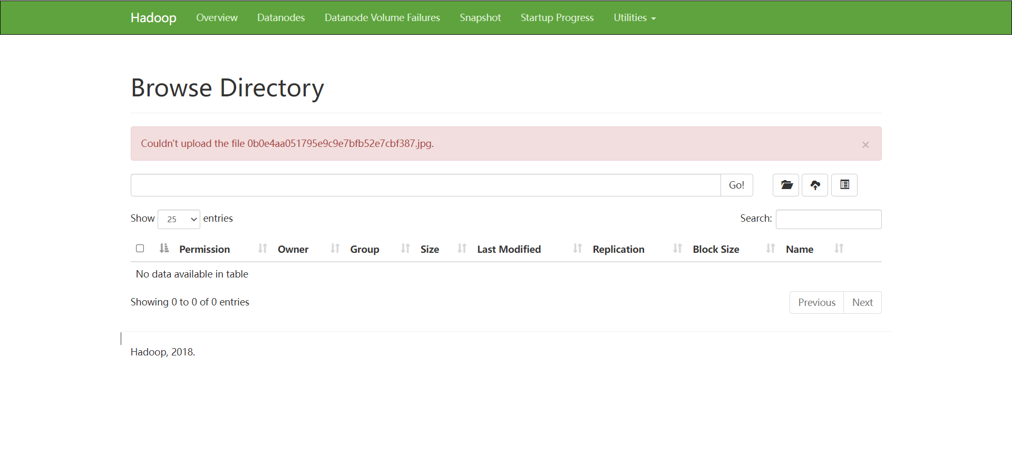The image size is (1012, 475).
Task: Open the new folder creation icon
Action: click(785, 185)
